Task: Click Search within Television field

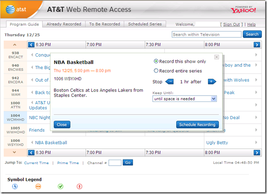Action: (206, 34)
